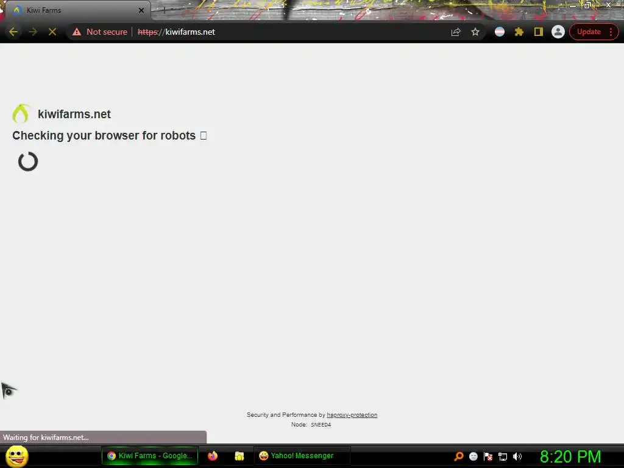This screenshot has height=468, width=624.
Task: Open the Extensions puzzle piece menu
Action: (x=519, y=32)
